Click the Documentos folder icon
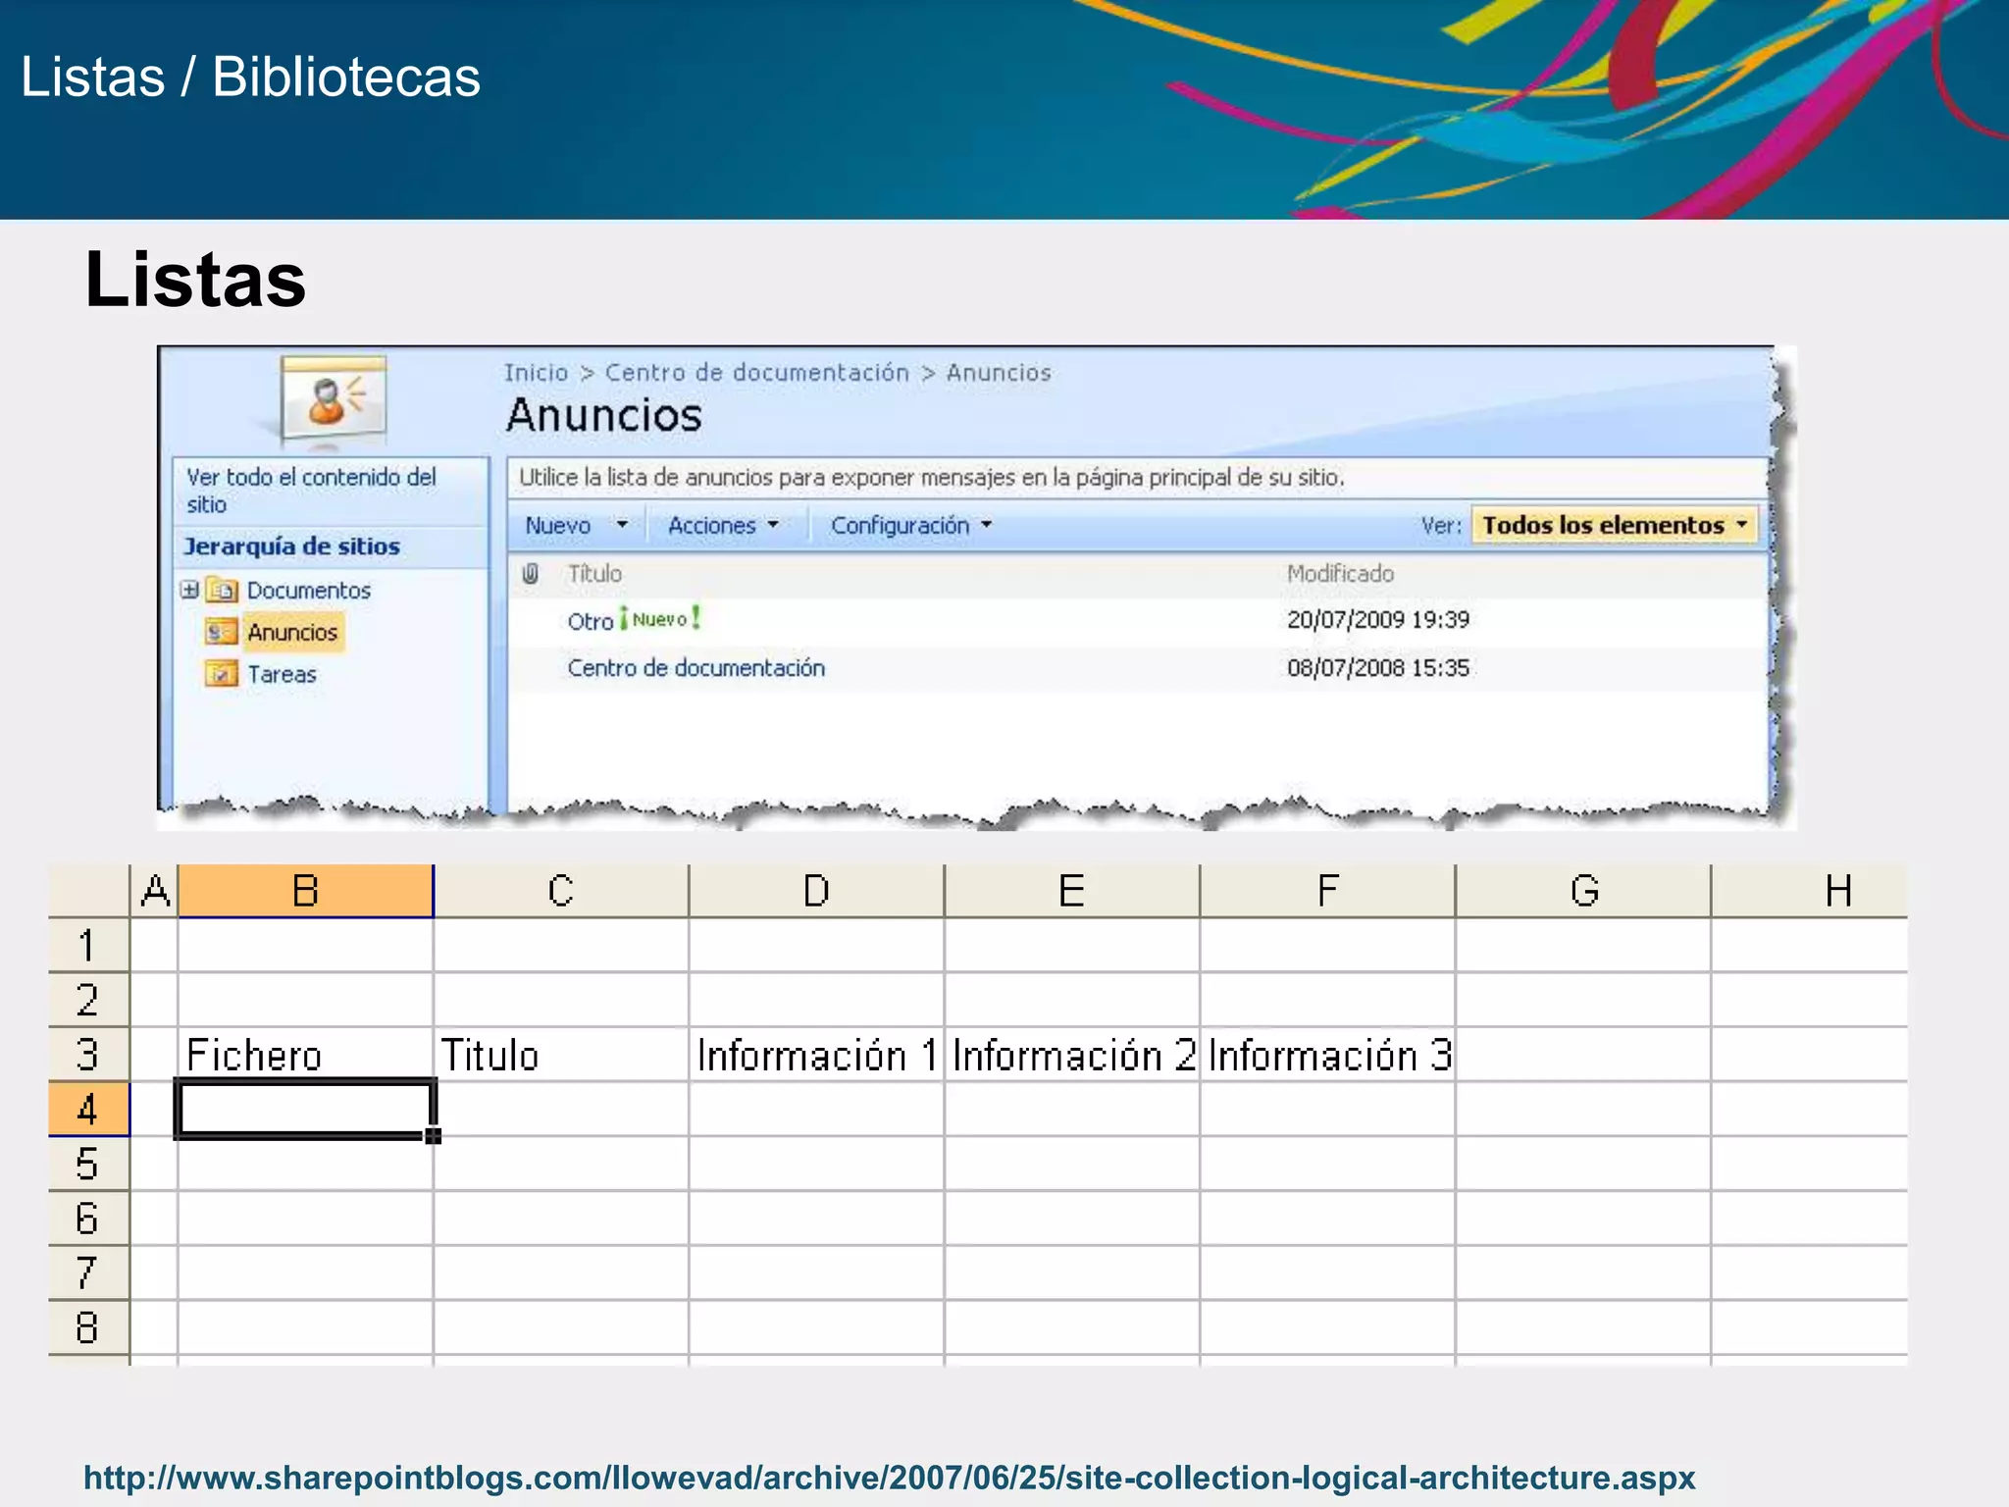The image size is (2009, 1507). [223, 591]
